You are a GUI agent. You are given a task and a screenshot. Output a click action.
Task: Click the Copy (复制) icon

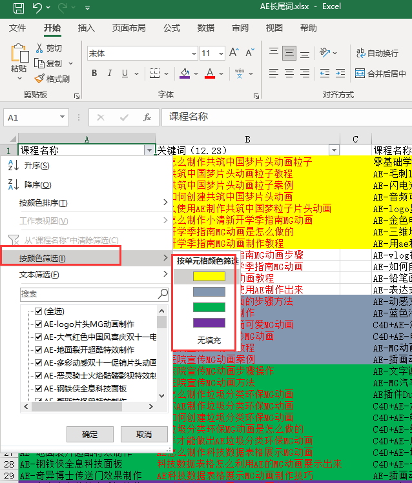(39, 63)
